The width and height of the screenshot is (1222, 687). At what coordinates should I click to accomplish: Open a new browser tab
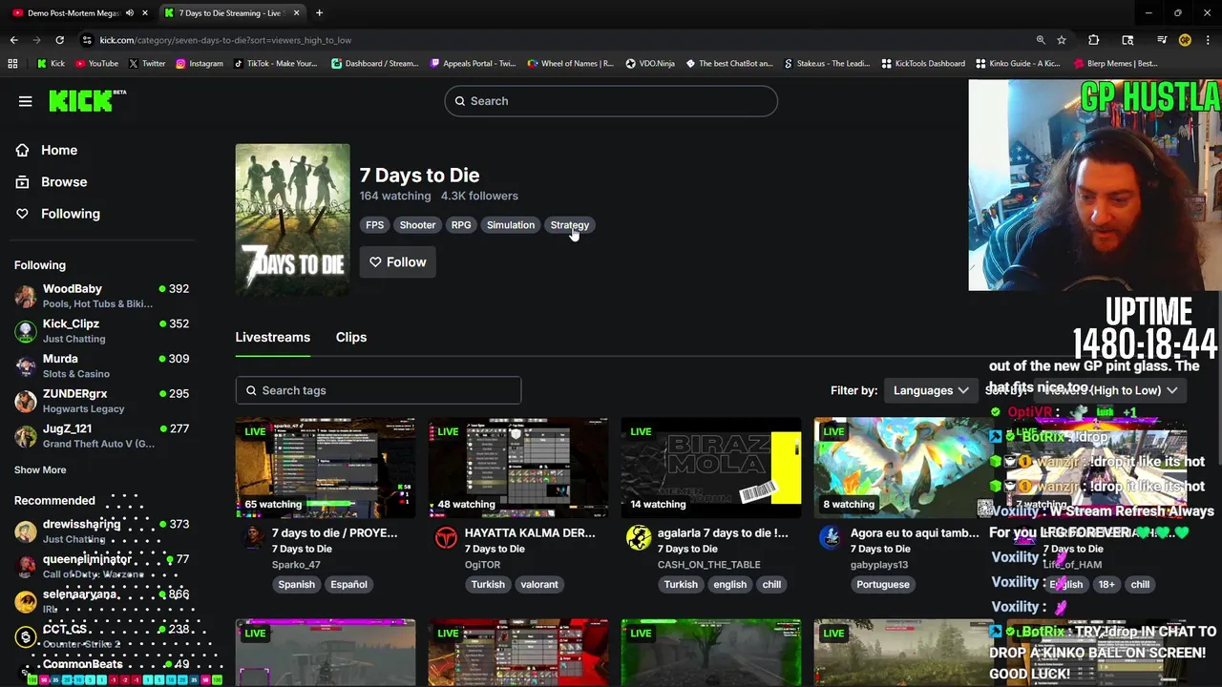319,12
